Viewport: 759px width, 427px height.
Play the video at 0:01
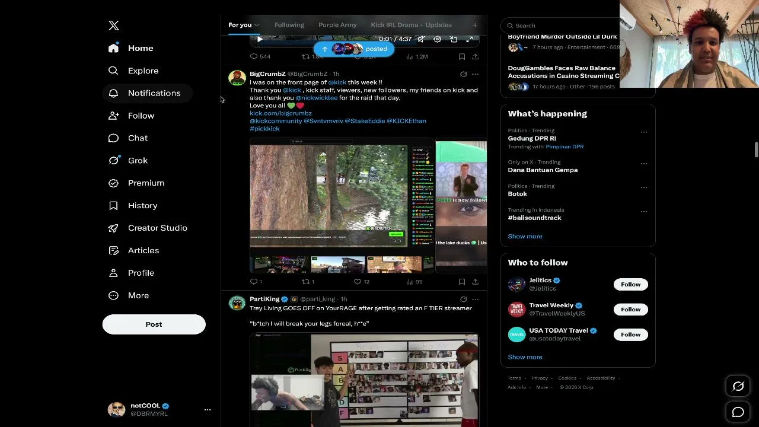(259, 39)
